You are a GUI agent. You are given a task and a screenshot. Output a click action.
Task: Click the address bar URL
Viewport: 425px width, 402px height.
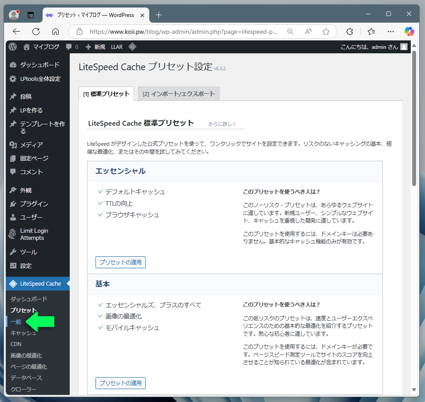[x=183, y=32]
